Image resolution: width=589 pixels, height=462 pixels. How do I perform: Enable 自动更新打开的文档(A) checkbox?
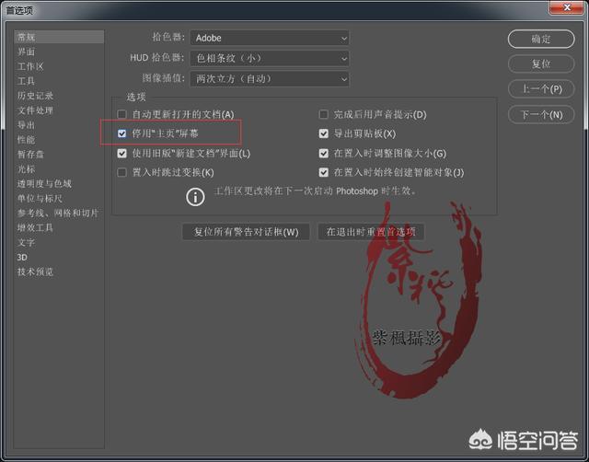click(x=121, y=114)
